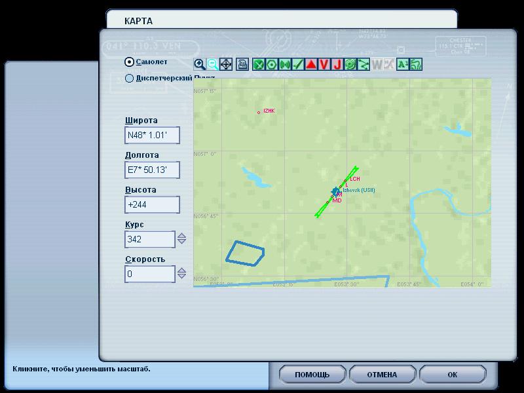
Task: Click the E053° 30' longitude grid label
Action: 346,284
